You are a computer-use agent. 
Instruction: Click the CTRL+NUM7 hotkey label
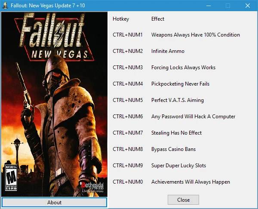pyautogui.click(x=128, y=132)
